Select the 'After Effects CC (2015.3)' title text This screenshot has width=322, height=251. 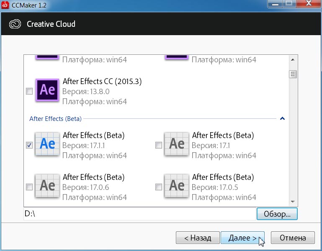click(x=102, y=82)
